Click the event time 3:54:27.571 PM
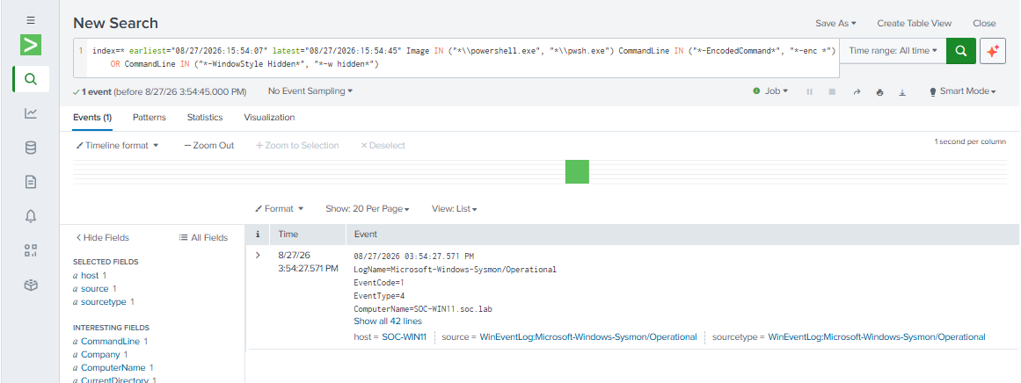Image resolution: width=1021 pixels, height=383 pixels. point(308,268)
